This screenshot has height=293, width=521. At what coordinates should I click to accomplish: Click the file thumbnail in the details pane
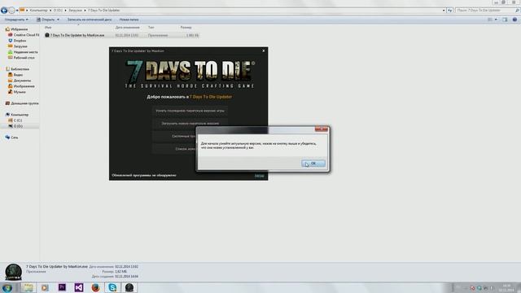[14, 272]
